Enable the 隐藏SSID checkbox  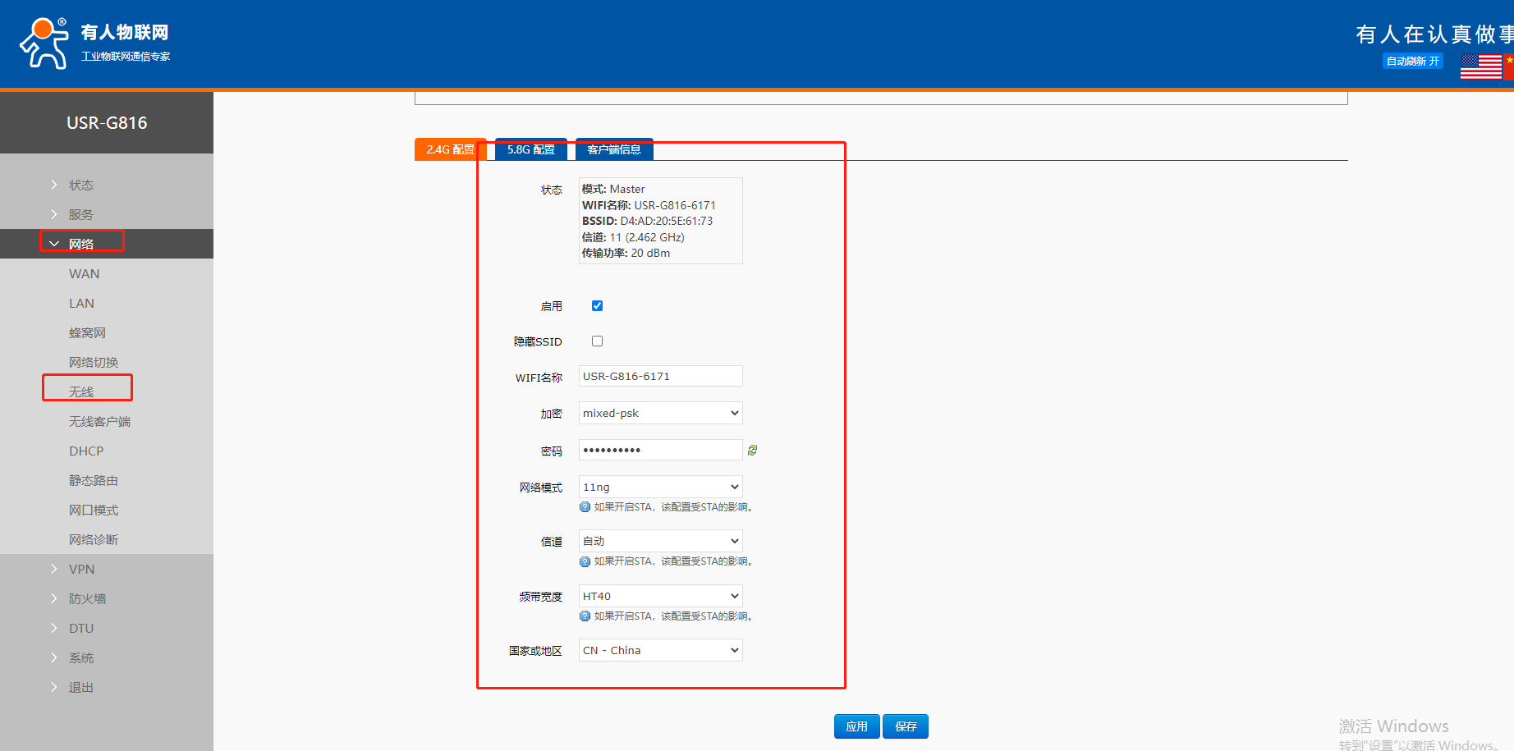point(597,341)
